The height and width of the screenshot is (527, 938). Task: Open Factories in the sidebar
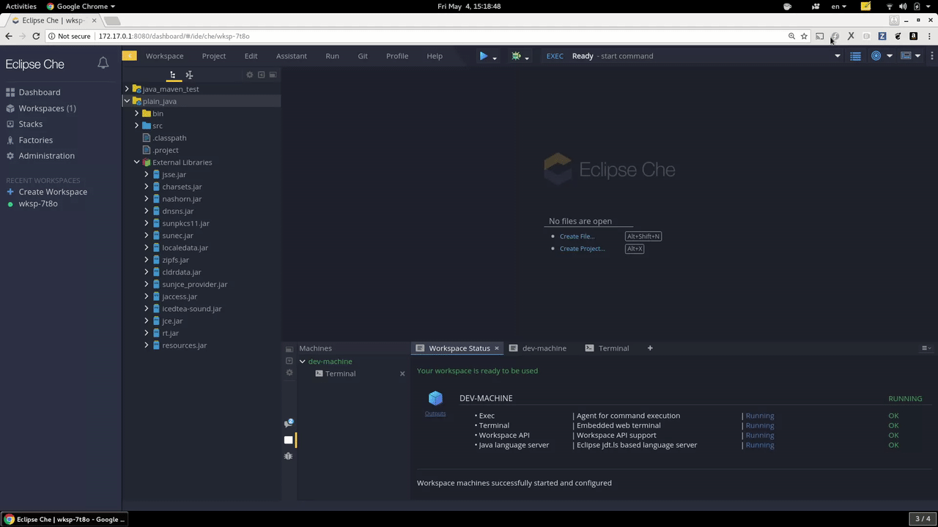[x=36, y=140]
